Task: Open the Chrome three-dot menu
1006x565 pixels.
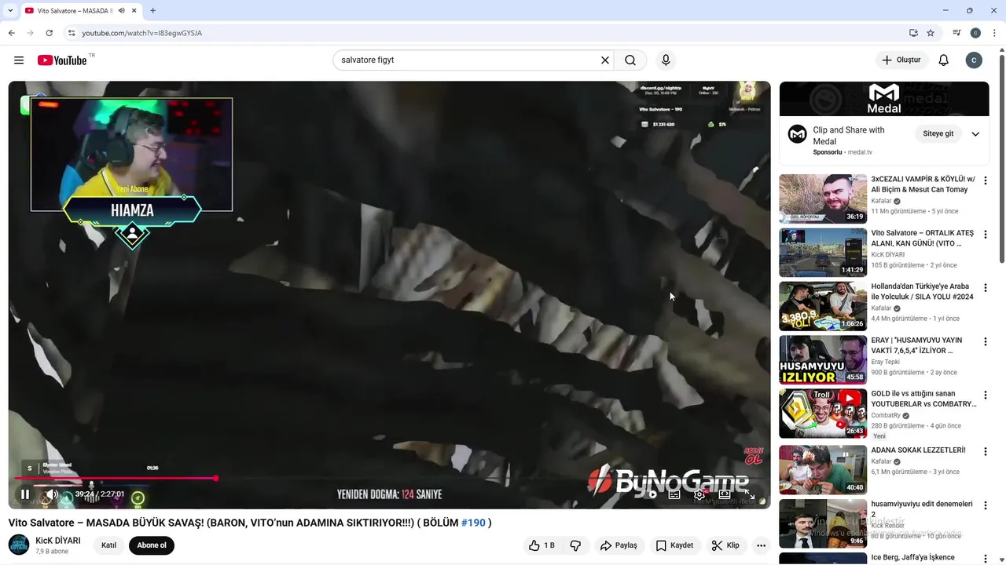Action: [x=994, y=33]
